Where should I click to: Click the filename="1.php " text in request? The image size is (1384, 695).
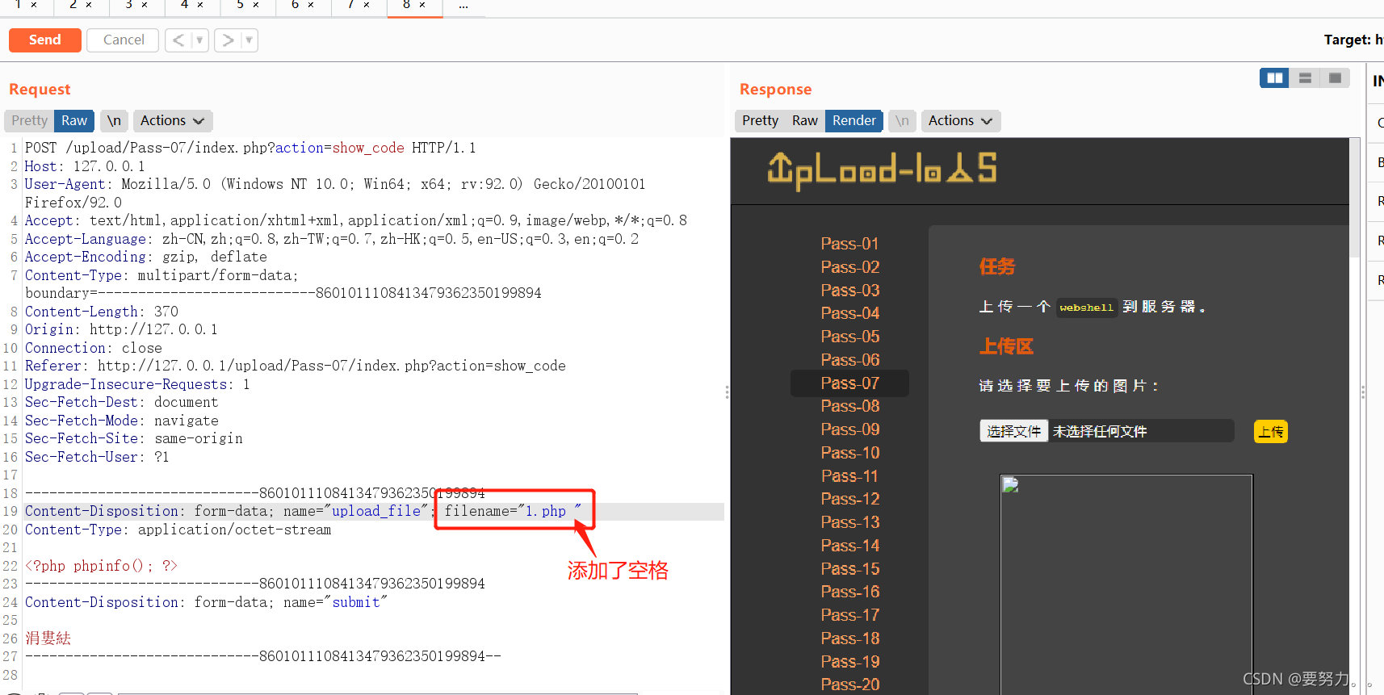[x=513, y=511]
